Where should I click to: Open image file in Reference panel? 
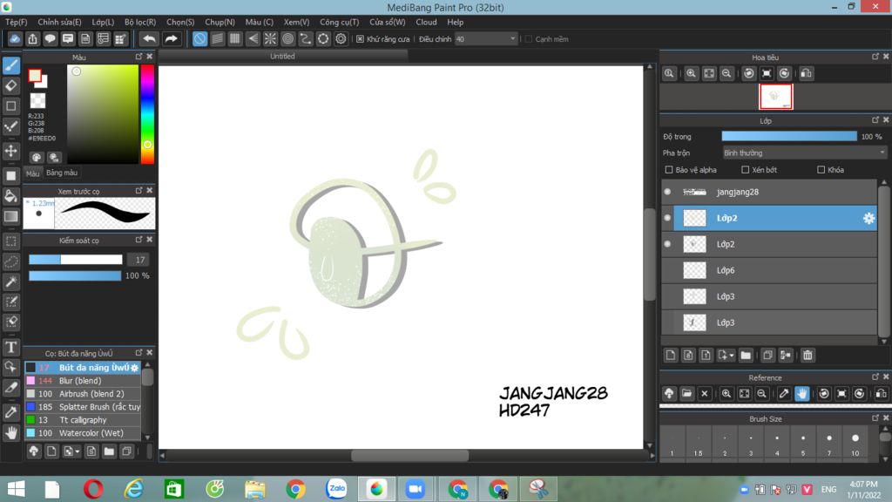tap(686, 393)
